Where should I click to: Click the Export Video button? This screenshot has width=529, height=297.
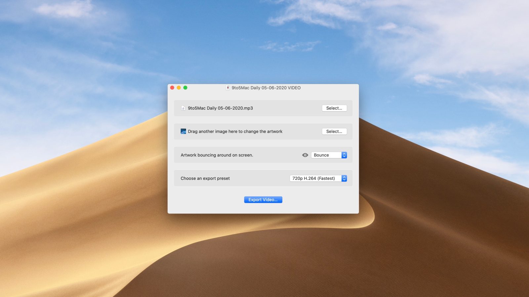(263, 200)
